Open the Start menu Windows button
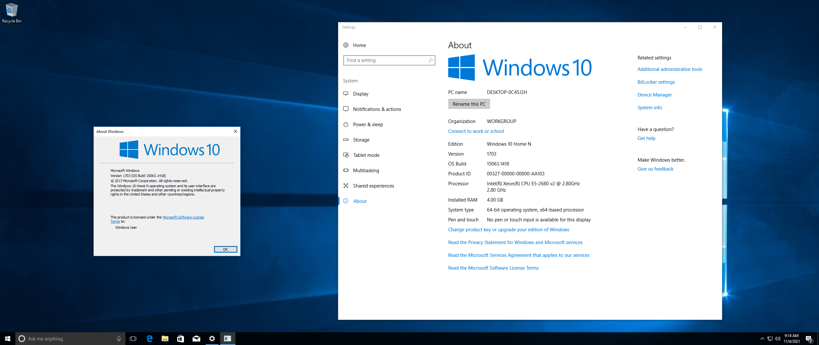 pyautogui.click(x=8, y=339)
